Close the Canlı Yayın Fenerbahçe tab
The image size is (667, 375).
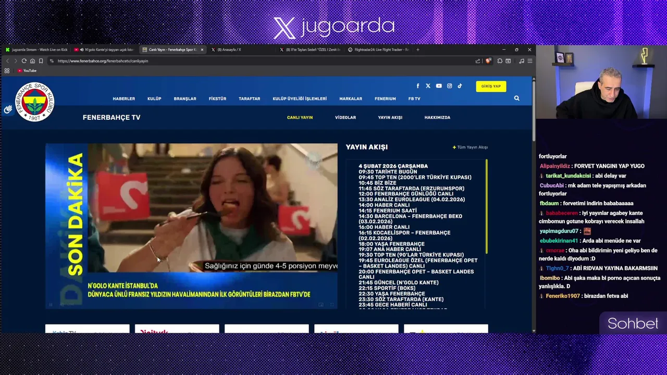click(x=202, y=49)
